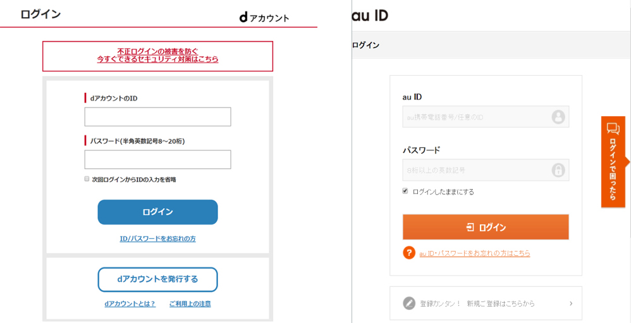Screen dimensions: 631x323
Task: Click the sign-in arrow icon on orange login button
Action: click(470, 228)
